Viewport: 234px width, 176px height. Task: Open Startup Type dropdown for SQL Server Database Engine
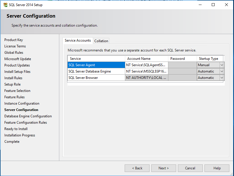tap(222, 71)
